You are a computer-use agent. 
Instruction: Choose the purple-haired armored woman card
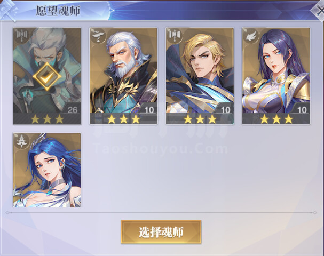click(x=276, y=76)
